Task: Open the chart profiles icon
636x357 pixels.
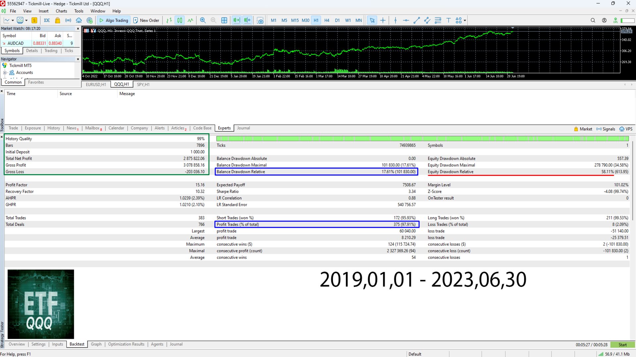Action: [x=20, y=20]
